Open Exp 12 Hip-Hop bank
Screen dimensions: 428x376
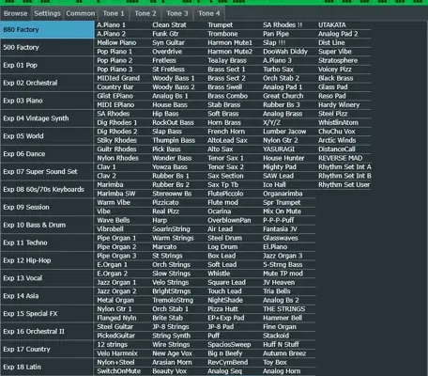(x=47, y=260)
